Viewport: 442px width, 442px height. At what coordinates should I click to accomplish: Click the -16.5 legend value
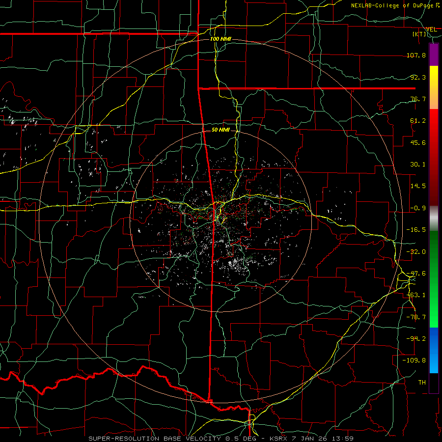(x=416, y=230)
